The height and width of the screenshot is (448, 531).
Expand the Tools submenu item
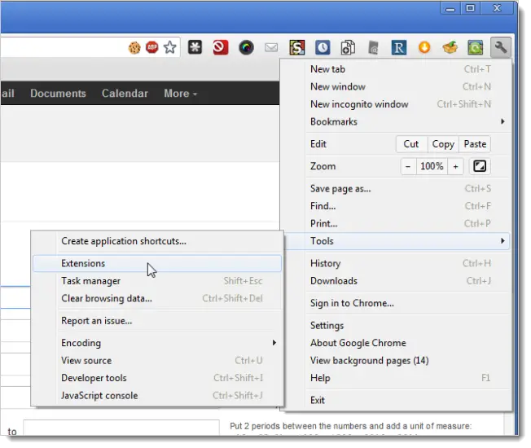click(x=397, y=241)
